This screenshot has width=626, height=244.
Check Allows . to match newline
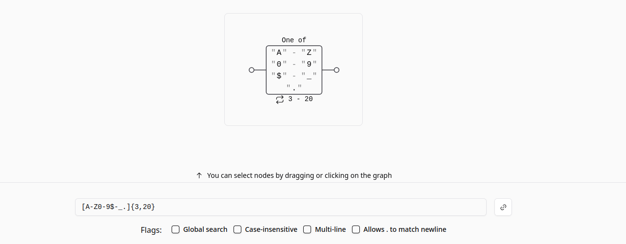[356, 229]
